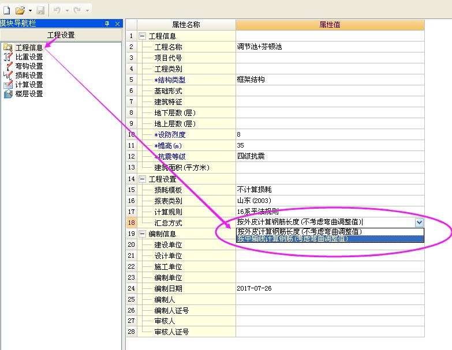Select 计算设置 label in navigation
Viewport: 452px width, 350px height.
(x=29, y=85)
